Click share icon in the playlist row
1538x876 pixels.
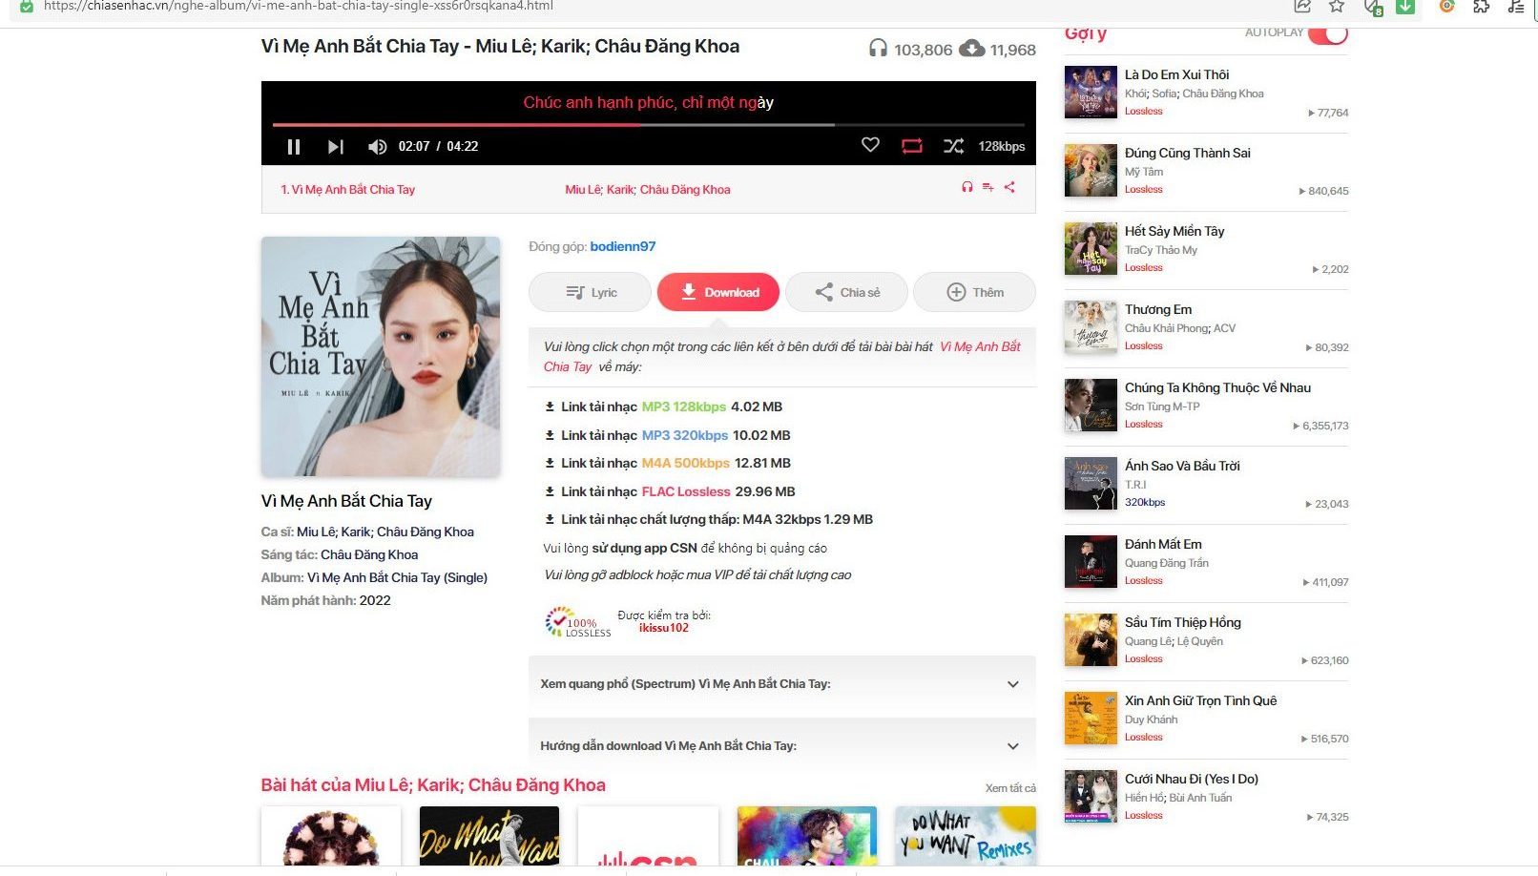(x=1009, y=188)
